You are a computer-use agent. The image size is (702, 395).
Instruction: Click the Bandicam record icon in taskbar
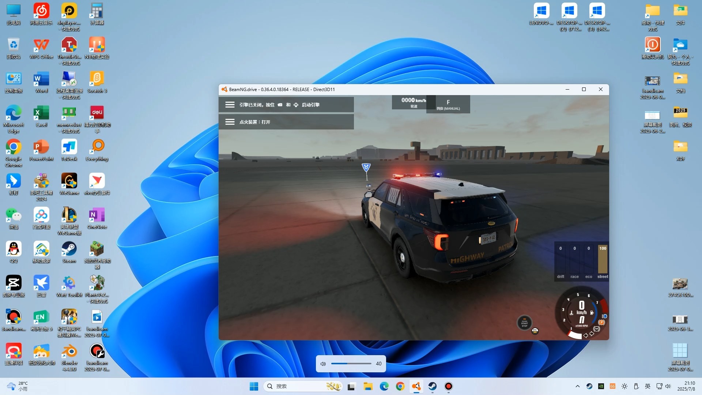tap(448, 386)
